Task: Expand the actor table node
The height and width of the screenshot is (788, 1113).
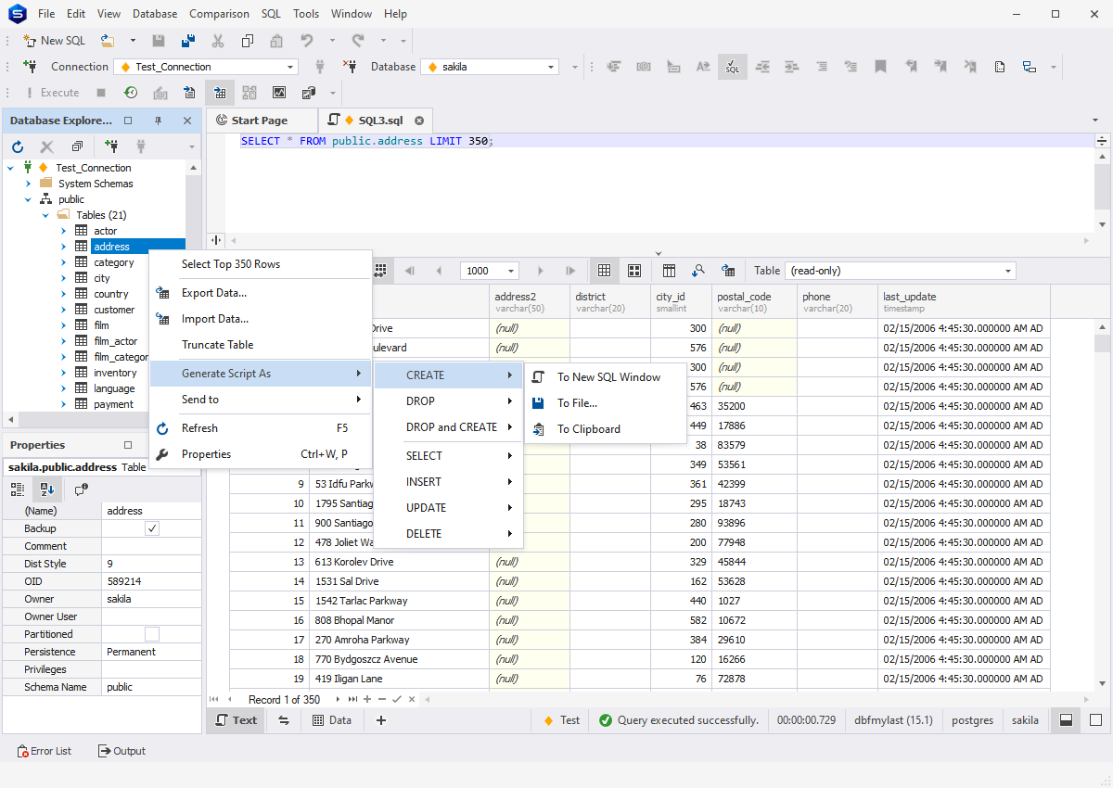Action: pyautogui.click(x=64, y=231)
